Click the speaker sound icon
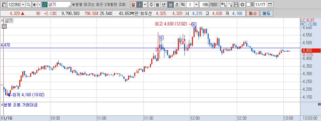The height and width of the screenshot is (121, 321). 35,4
